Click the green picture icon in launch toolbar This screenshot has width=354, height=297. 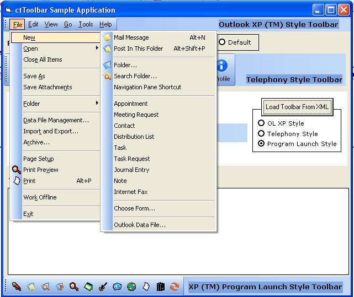88,287
